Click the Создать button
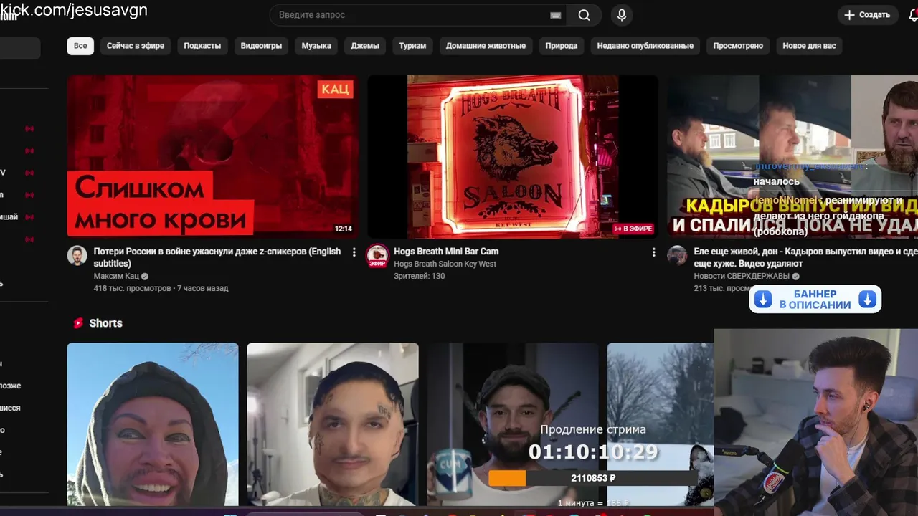 point(868,15)
